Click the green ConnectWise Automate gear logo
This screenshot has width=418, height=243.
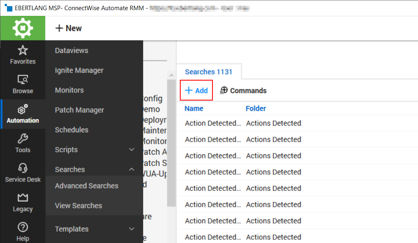[23, 28]
